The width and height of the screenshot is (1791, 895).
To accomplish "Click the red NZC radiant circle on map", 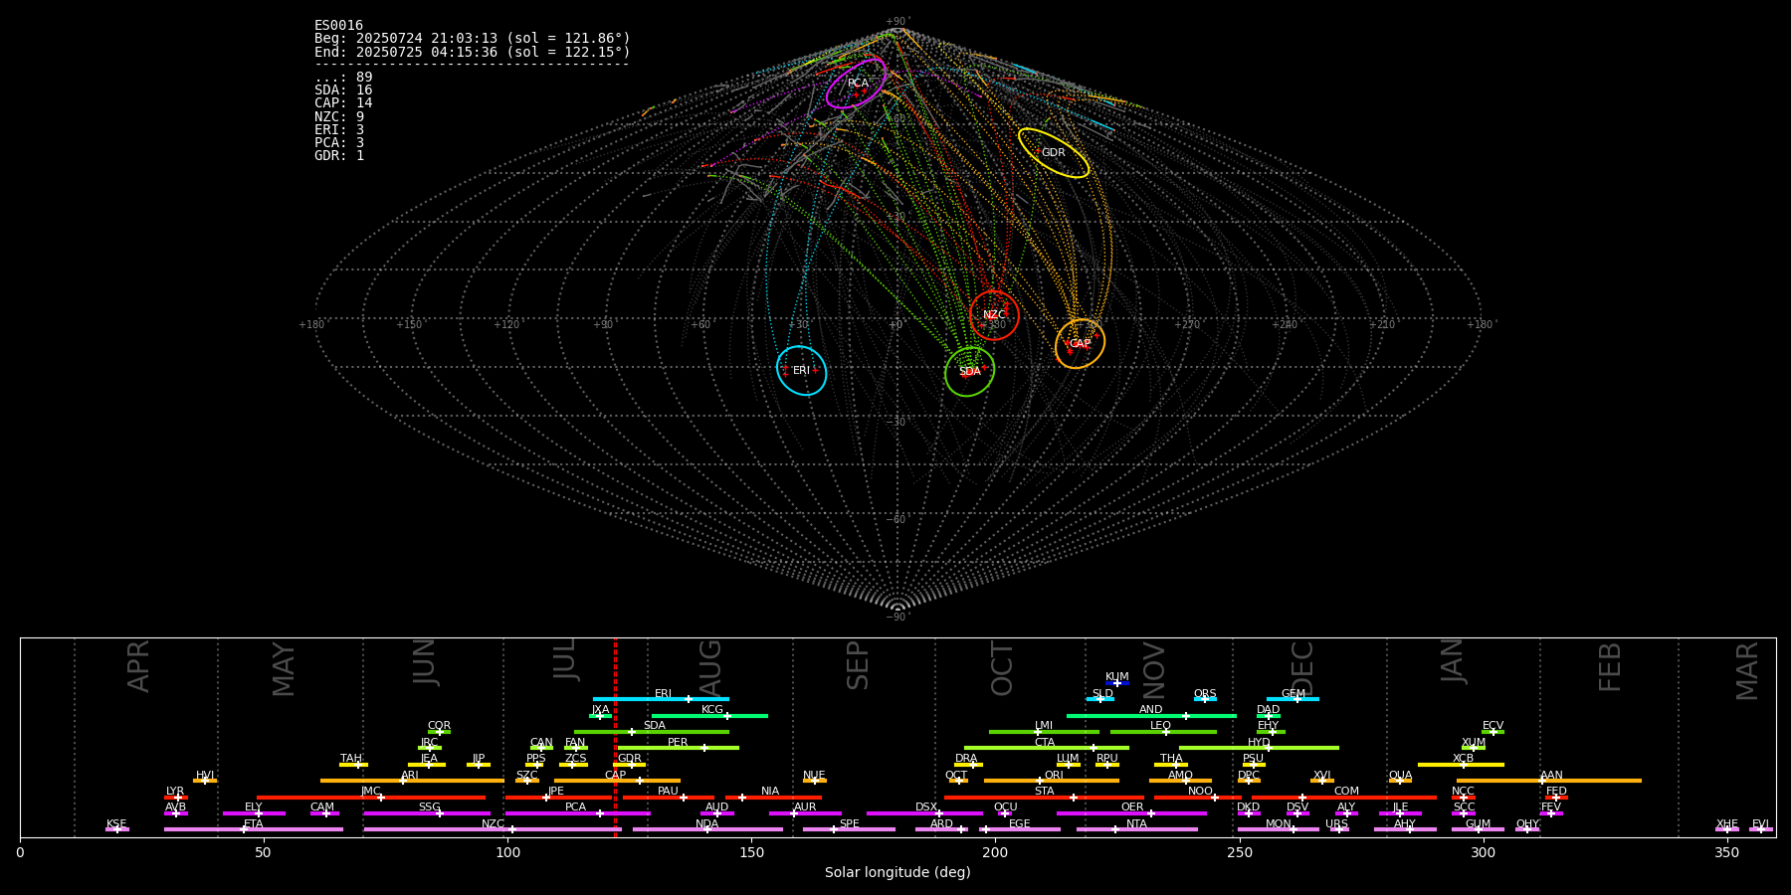I will [x=994, y=315].
